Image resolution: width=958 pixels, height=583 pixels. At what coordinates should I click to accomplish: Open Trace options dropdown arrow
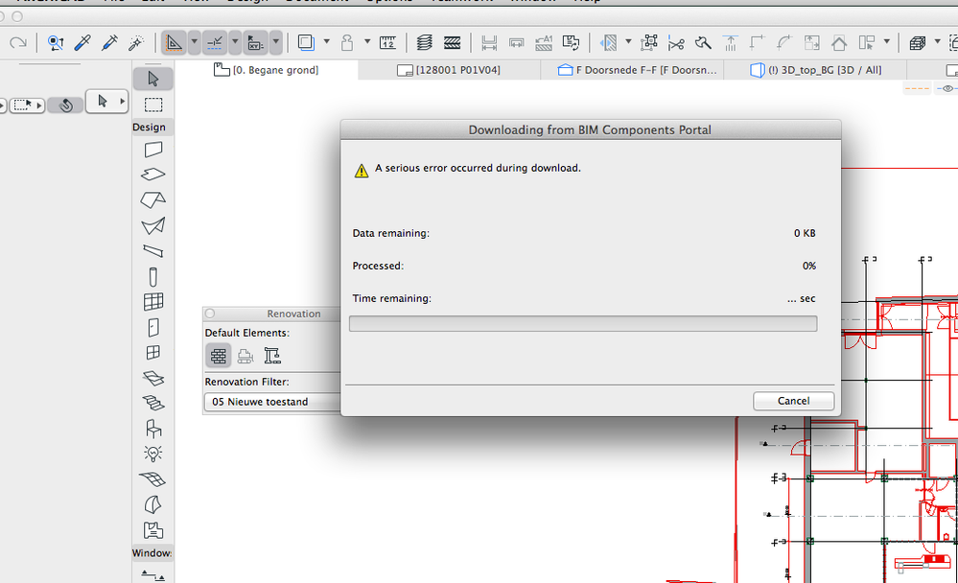point(326,42)
